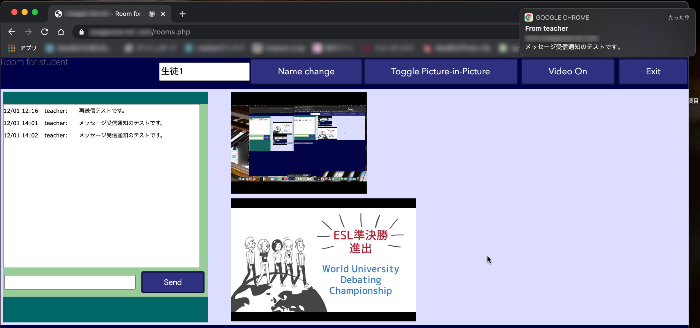Click the student name field 生徒1
The width and height of the screenshot is (700, 328).
pyautogui.click(x=204, y=71)
